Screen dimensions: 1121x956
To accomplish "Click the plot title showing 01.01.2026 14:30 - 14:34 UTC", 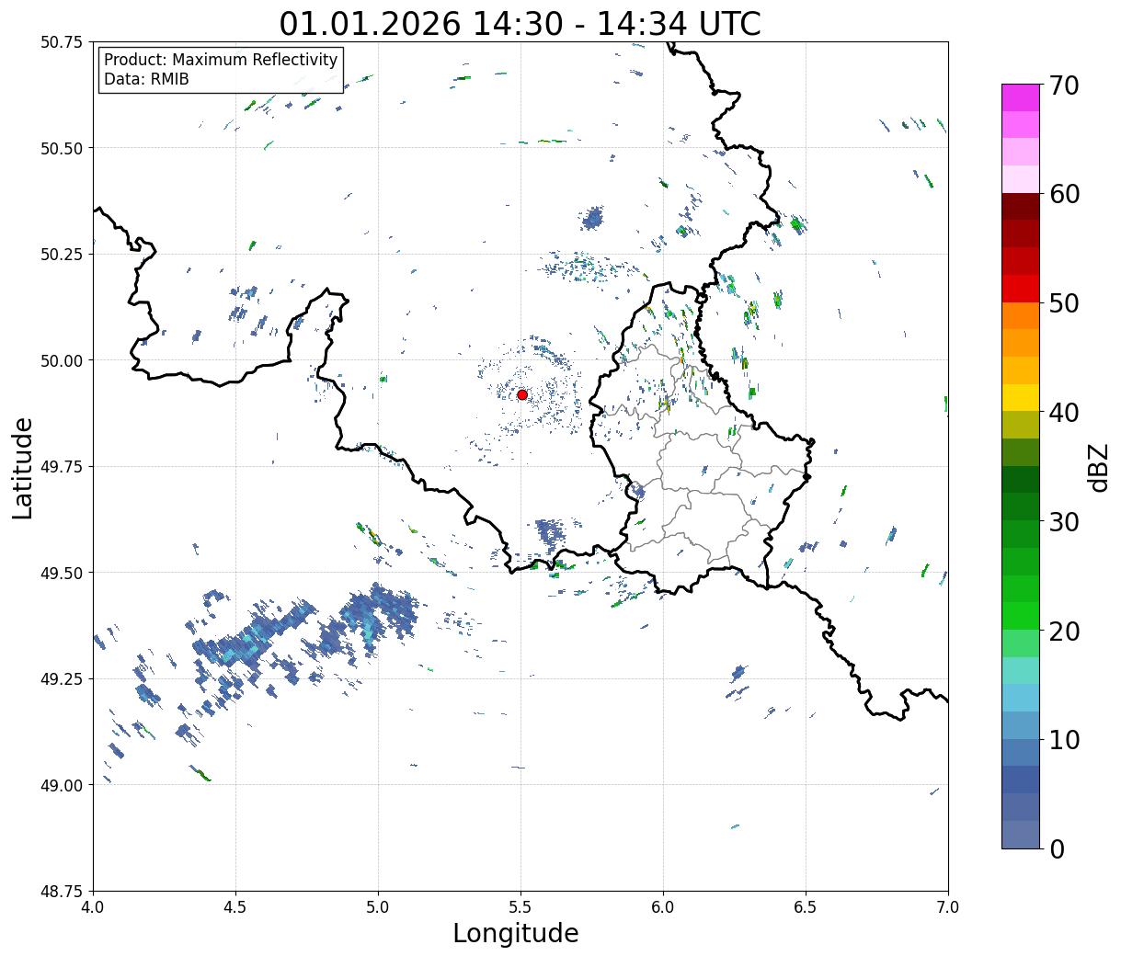I will [520, 23].
